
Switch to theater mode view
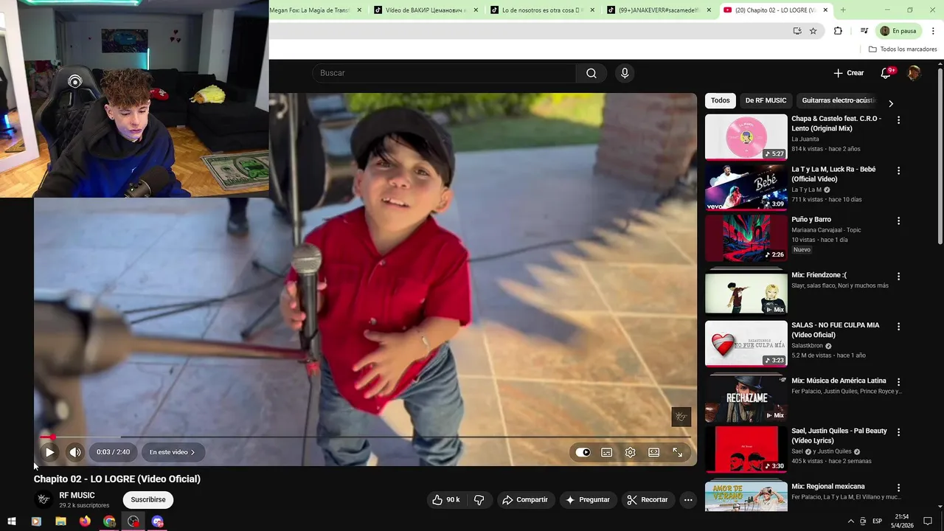click(653, 452)
